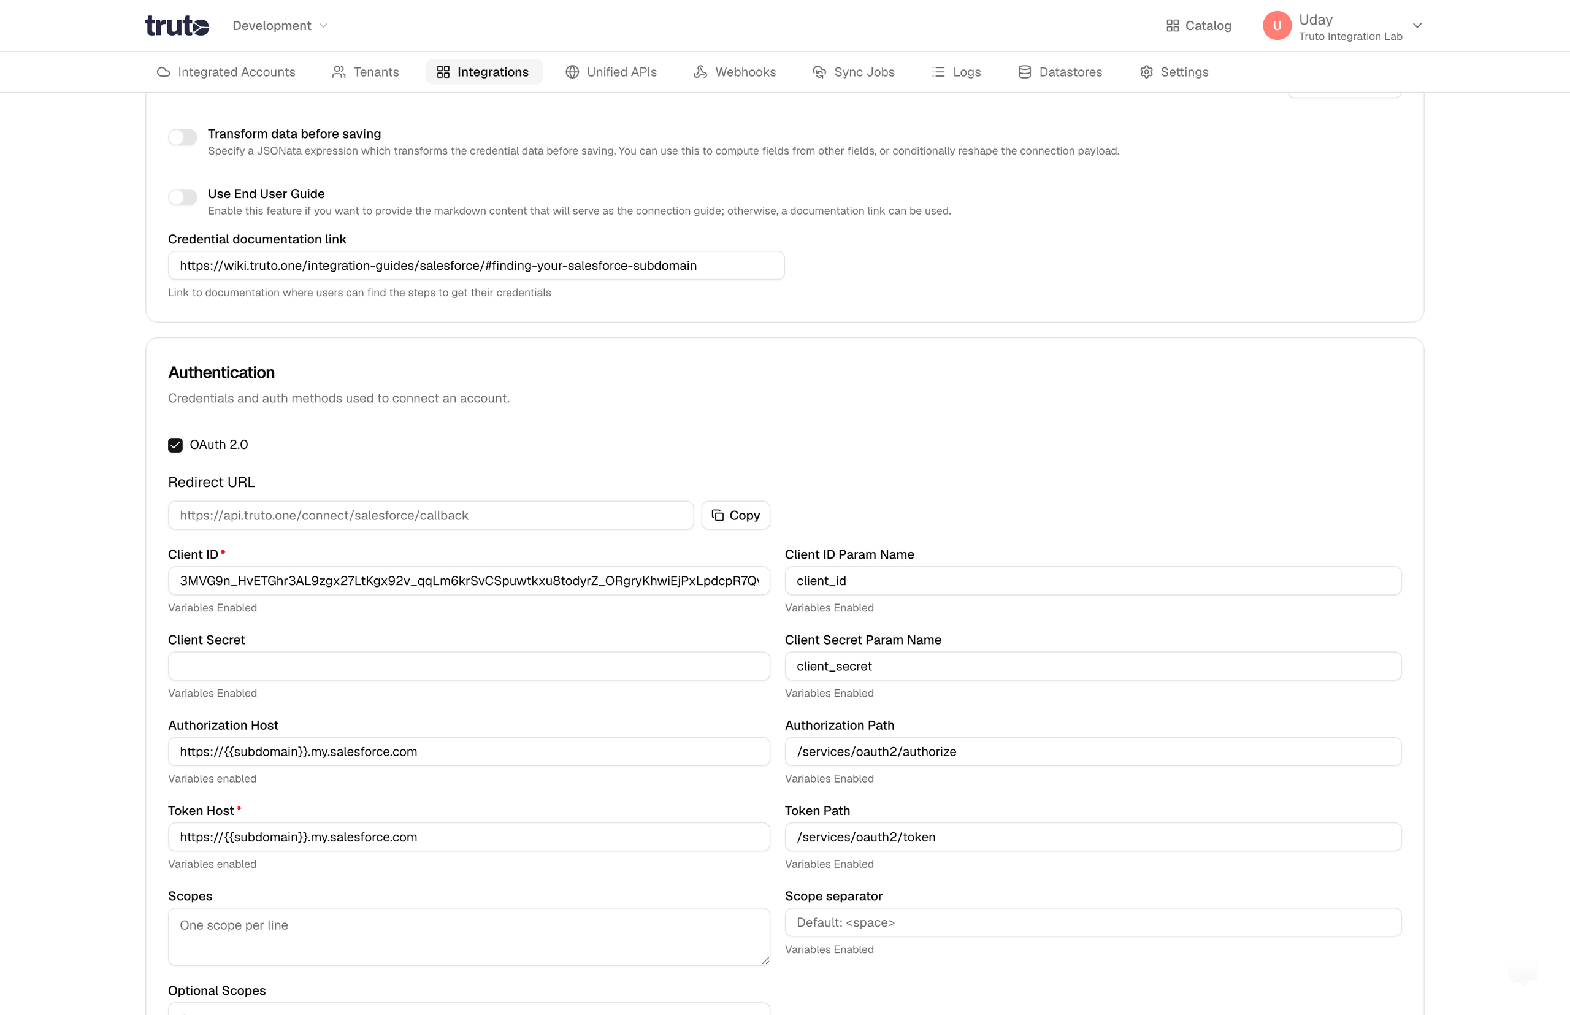Click the Catalog grid icon
The image size is (1570, 1015).
pyautogui.click(x=1173, y=26)
